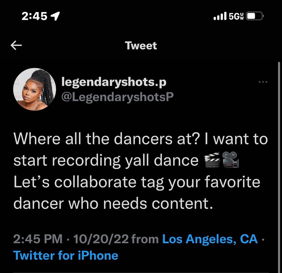Viewport: 282px width, 273px height.
Task: Click the 10/20/22 tweet date
Action: coord(101,239)
